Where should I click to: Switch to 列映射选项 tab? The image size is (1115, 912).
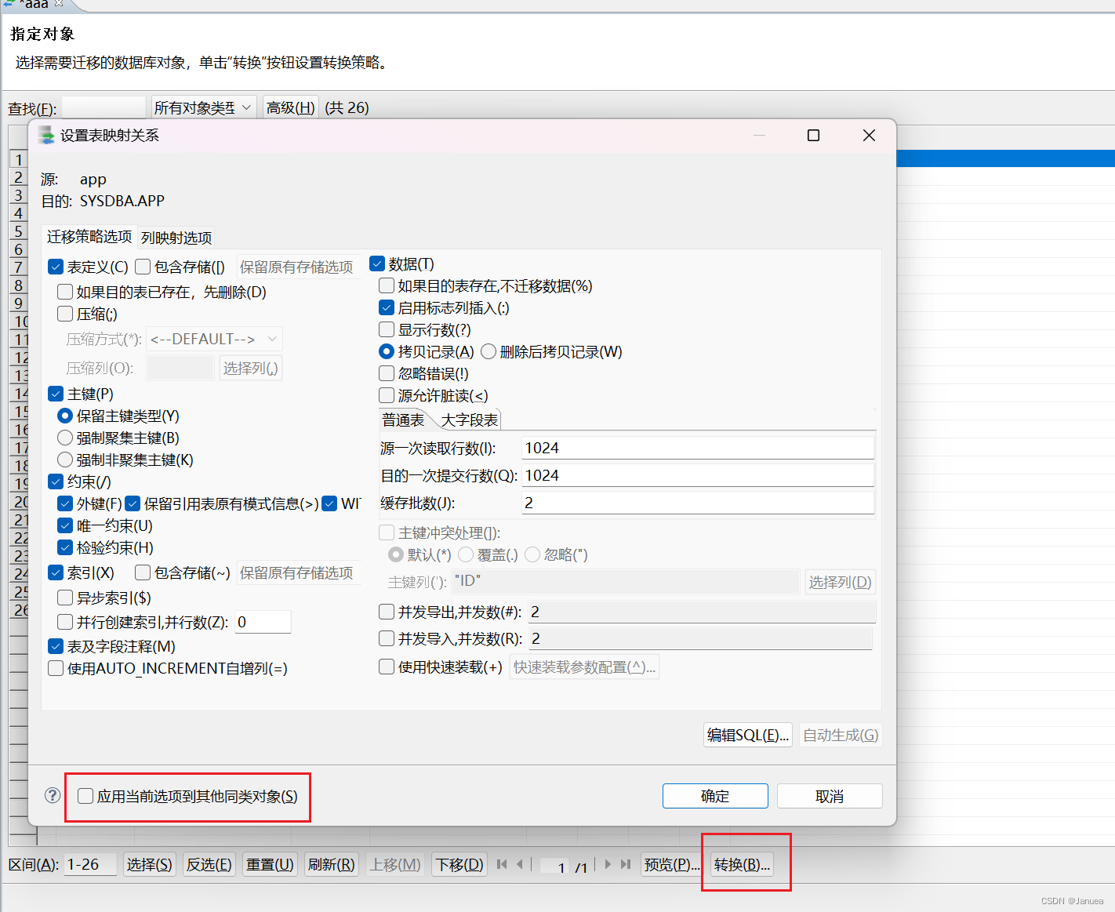tap(176, 238)
